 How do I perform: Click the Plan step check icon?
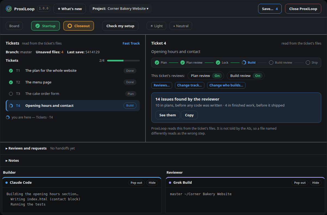(x=157, y=63)
